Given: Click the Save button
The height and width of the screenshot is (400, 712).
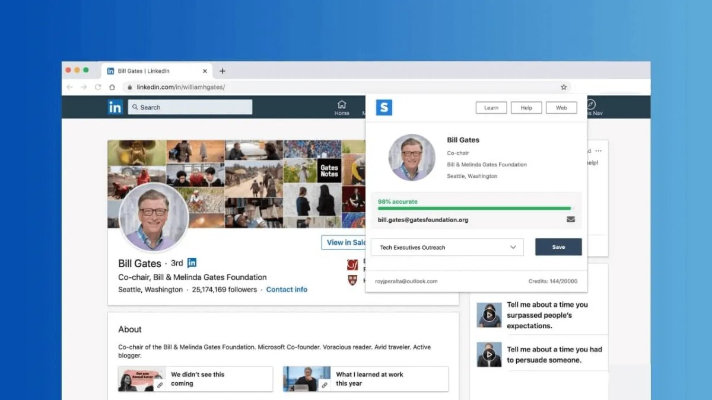Looking at the screenshot, I should [558, 247].
